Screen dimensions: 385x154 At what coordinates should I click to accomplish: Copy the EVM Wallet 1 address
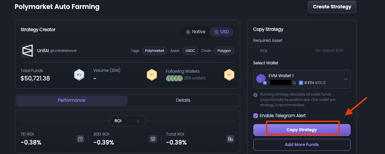point(294,83)
